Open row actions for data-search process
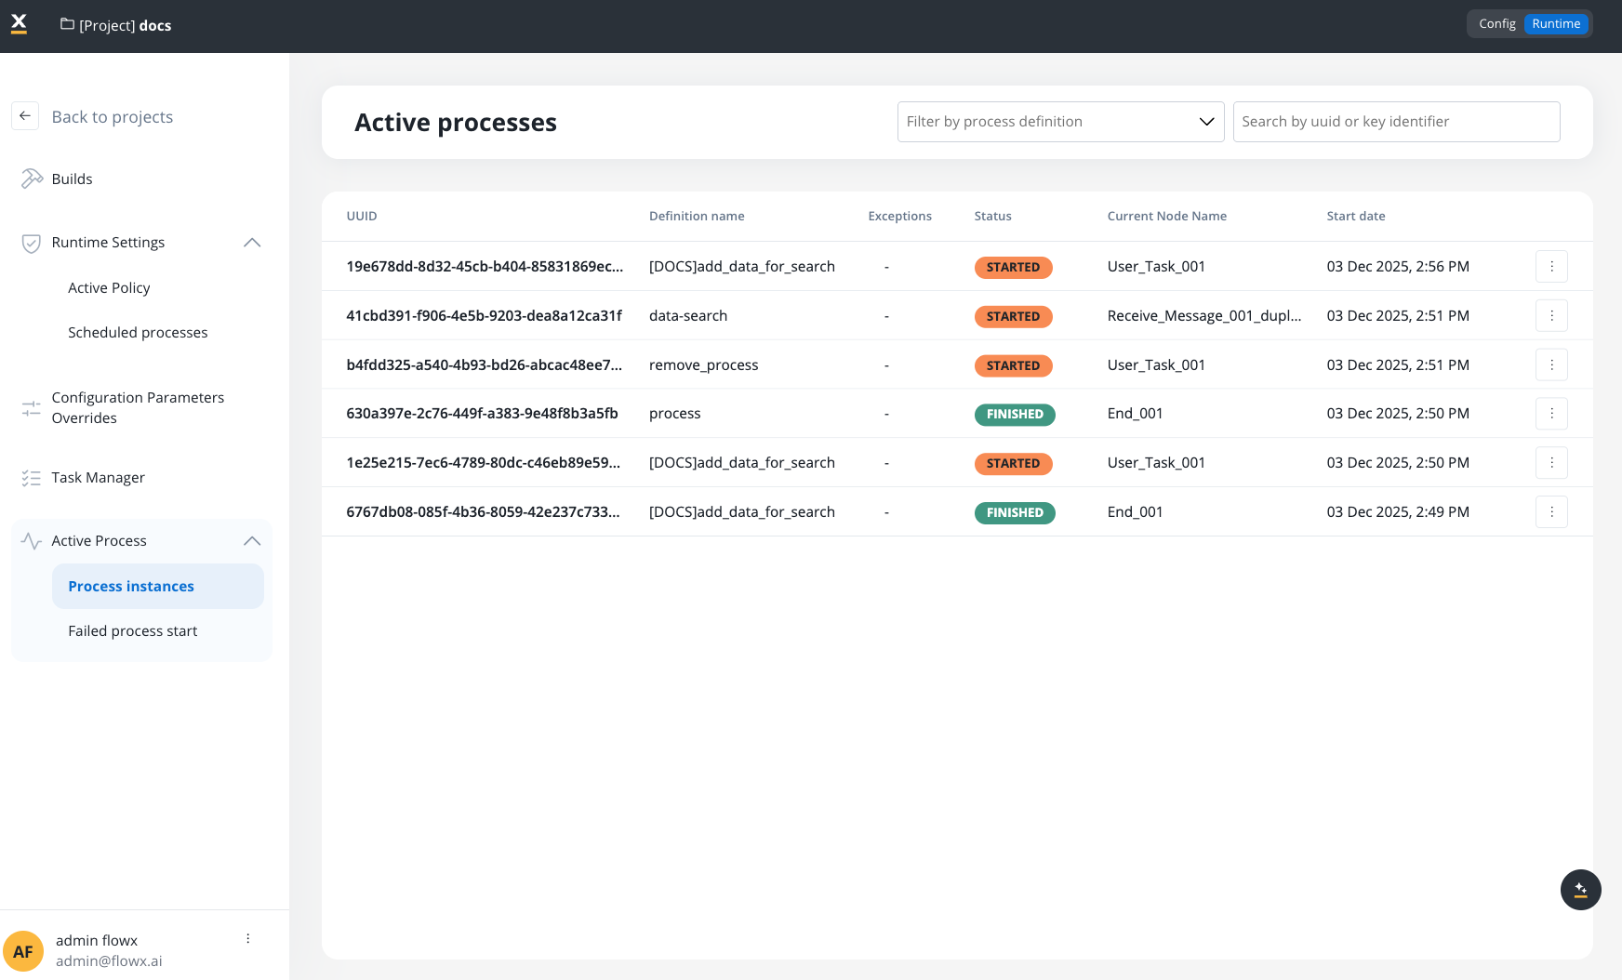 click(1550, 316)
